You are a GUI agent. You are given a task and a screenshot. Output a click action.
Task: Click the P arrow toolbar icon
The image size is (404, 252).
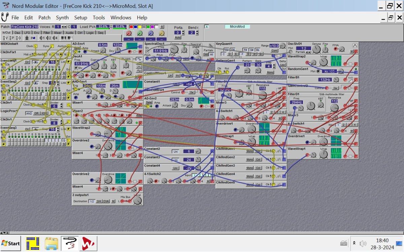33,38
